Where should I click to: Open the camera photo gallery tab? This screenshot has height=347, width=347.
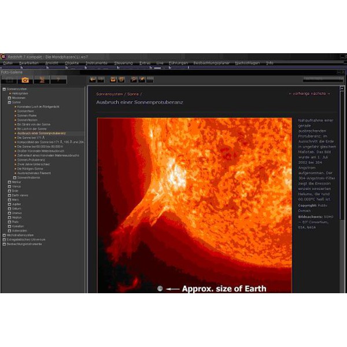[25, 80]
